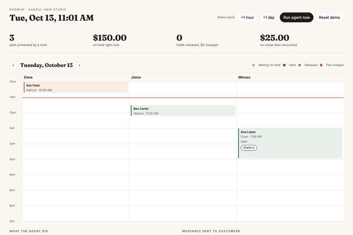Screen dimensions: 353x235
Task: Click the Held status text in Ana Lopez's card
Action: [244, 142]
